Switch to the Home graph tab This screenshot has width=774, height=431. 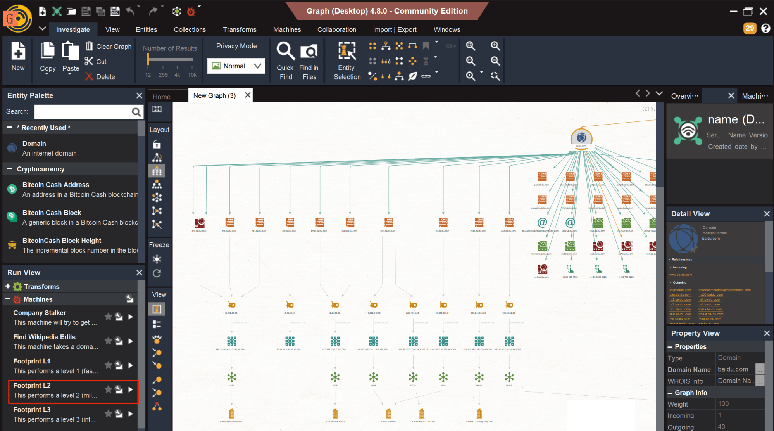(x=161, y=97)
